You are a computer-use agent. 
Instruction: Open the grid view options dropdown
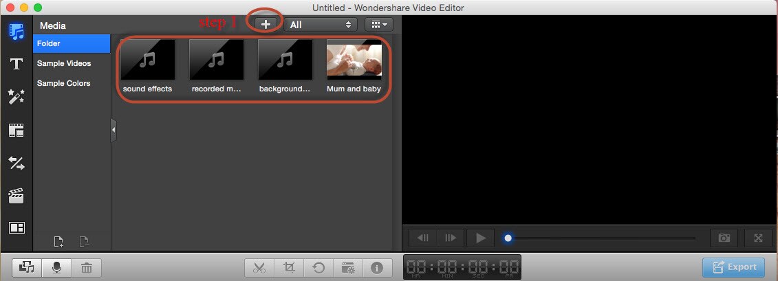tap(378, 24)
